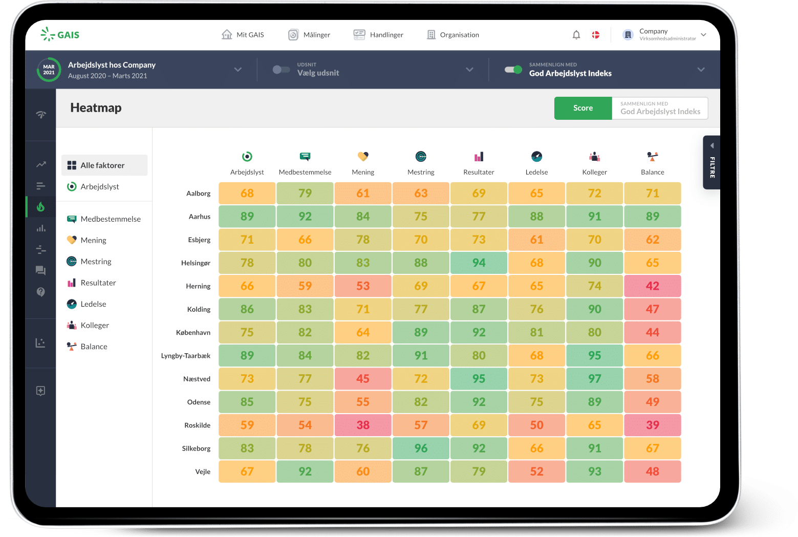The width and height of the screenshot is (798, 537).
Task: Click the Esbjerg row label
Action: (199, 240)
